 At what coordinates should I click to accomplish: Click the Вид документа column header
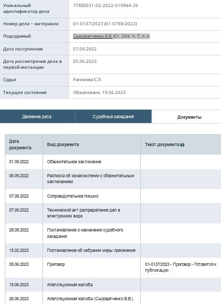tap(91, 144)
